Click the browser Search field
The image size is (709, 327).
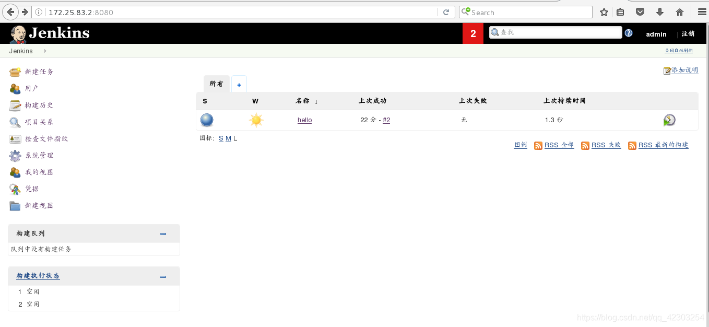pyautogui.click(x=526, y=12)
